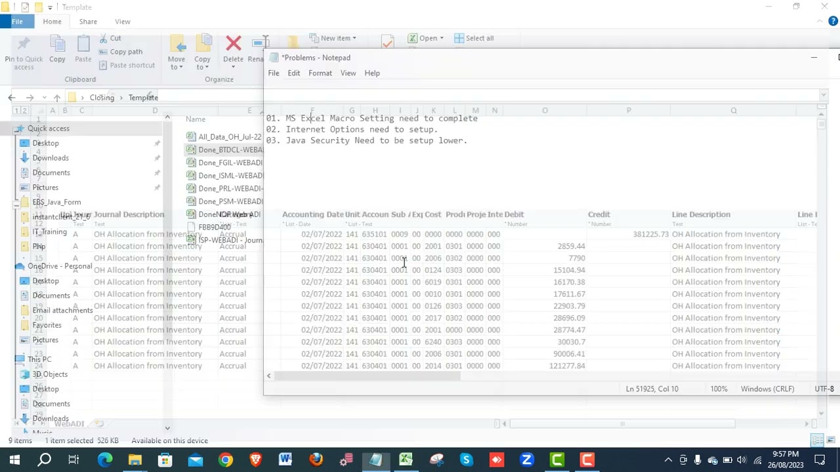Click Copy path in Clipboard group
The image size is (840, 472).
click(121, 52)
